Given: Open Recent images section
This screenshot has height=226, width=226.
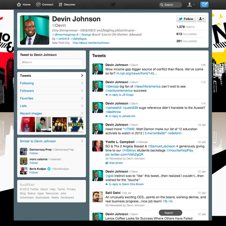Looking at the screenshot, I should (x=31, y=113).
